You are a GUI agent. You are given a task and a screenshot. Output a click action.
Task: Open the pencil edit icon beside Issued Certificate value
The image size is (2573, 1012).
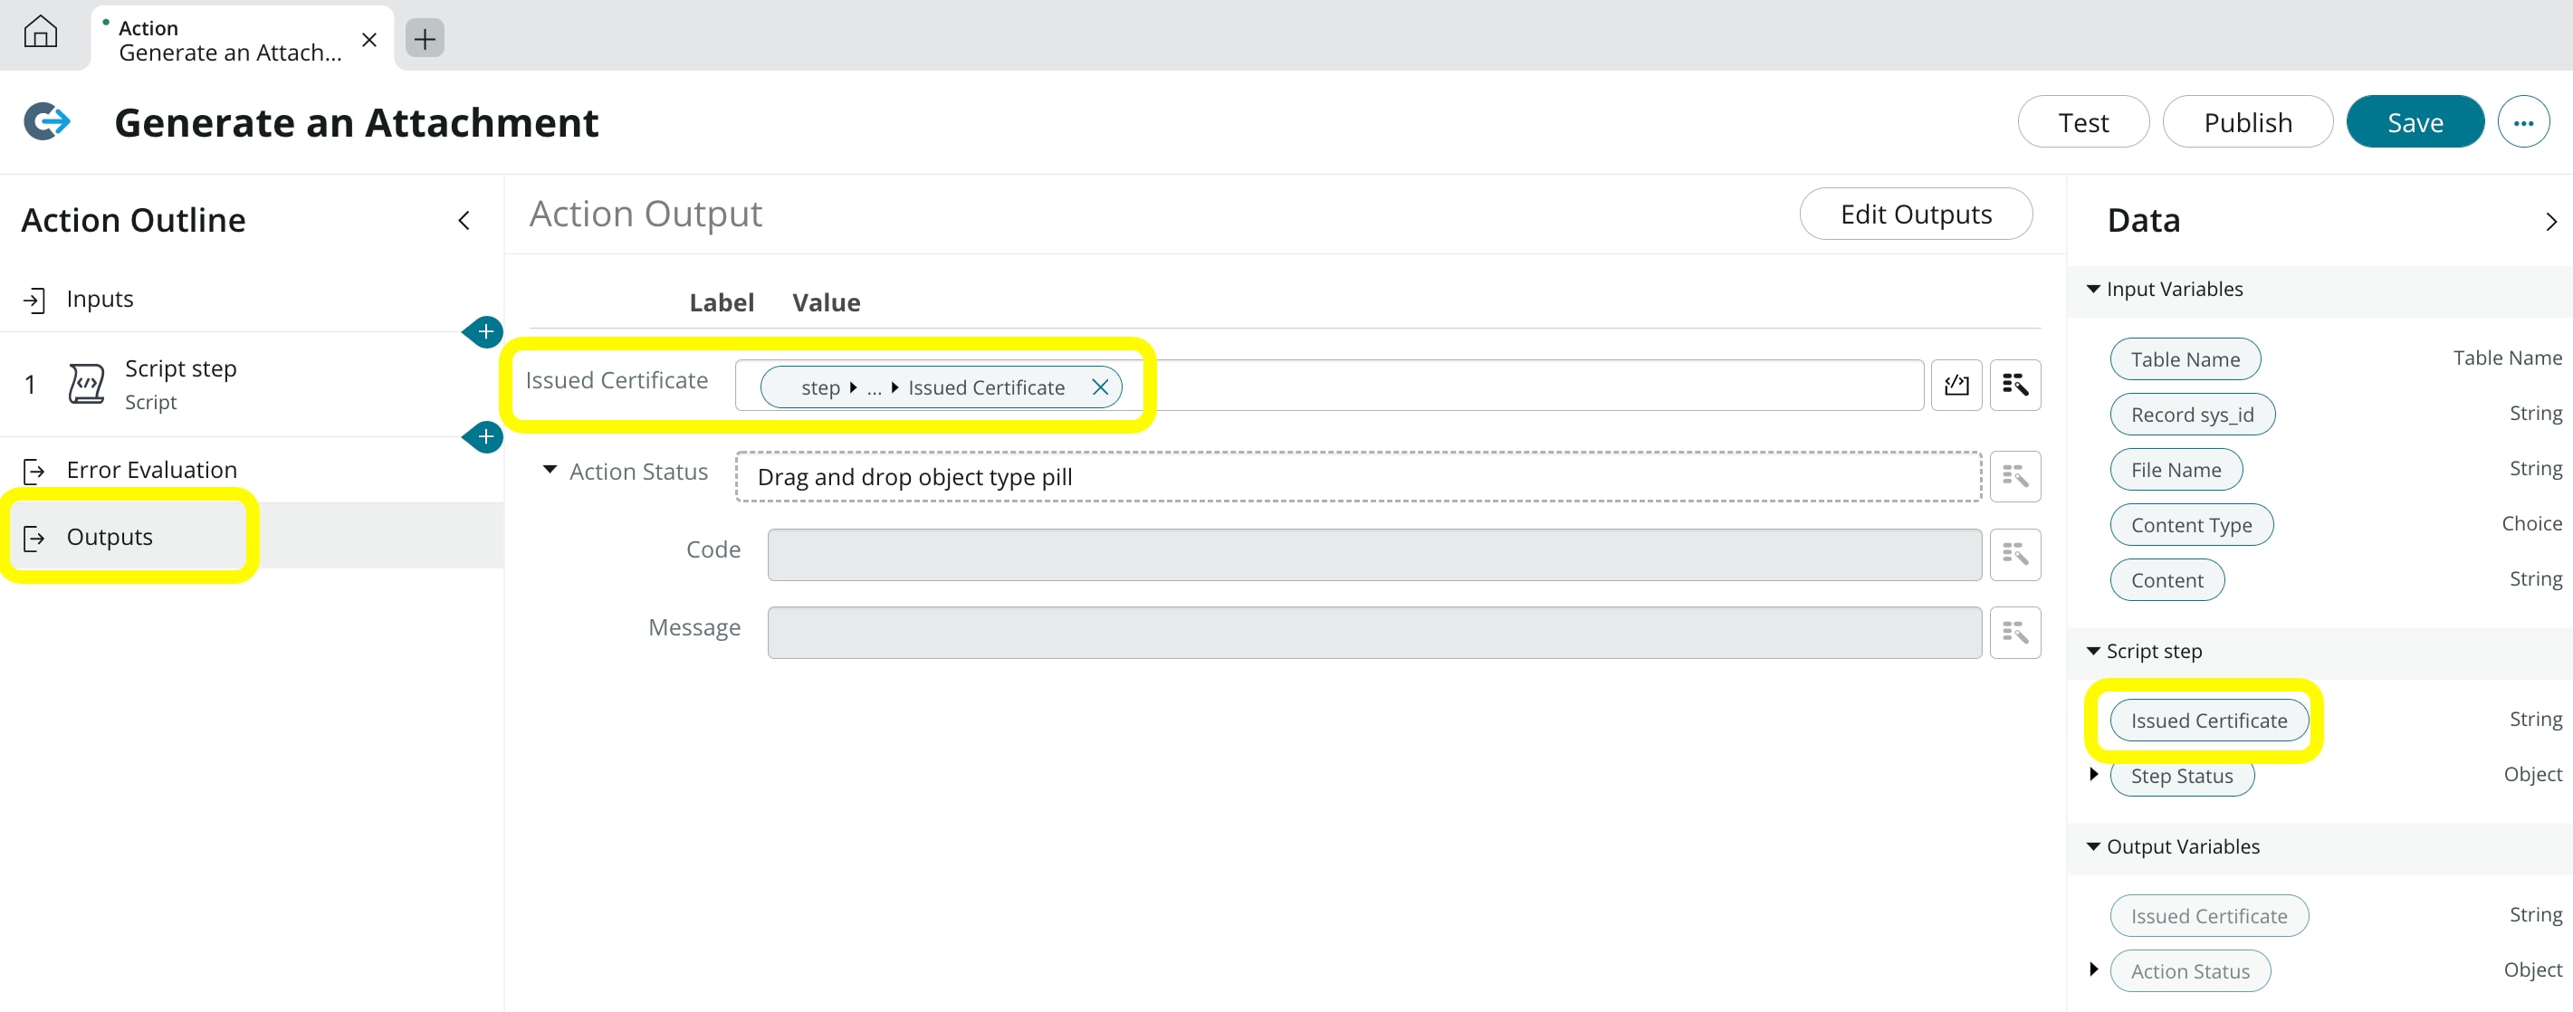1956,385
